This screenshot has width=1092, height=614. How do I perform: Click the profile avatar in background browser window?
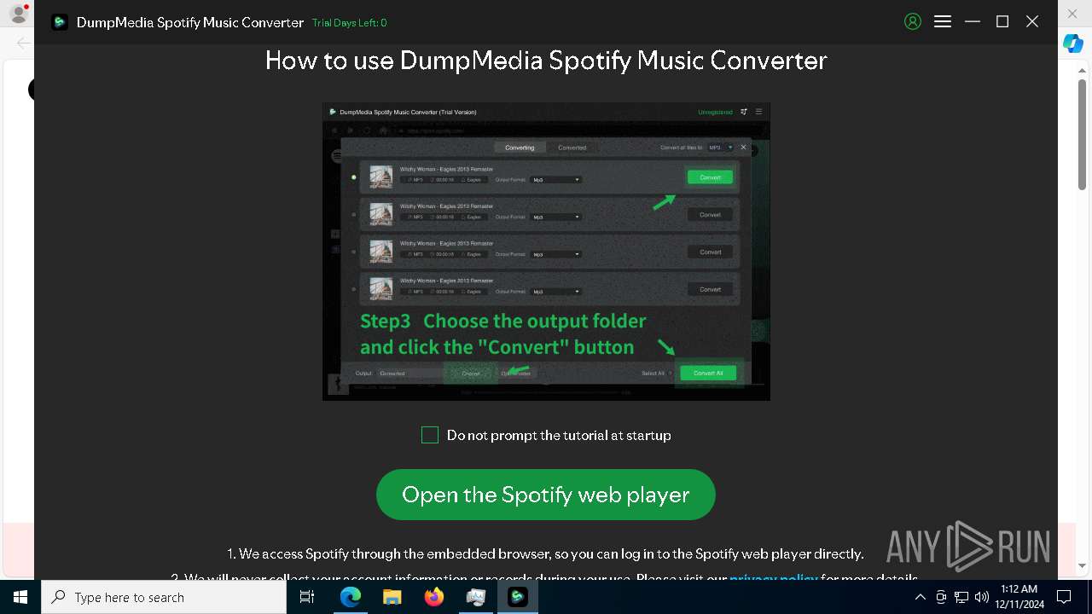[17, 13]
